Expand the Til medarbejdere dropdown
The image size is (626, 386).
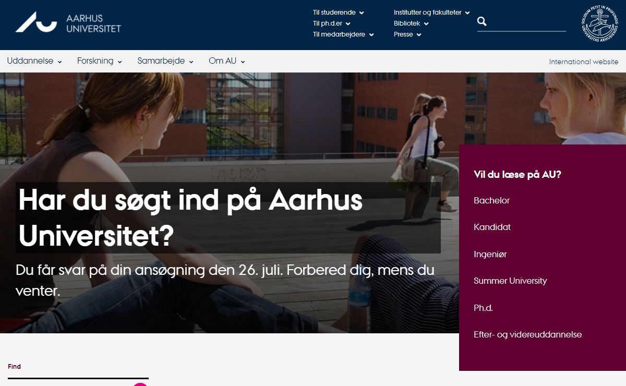point(343,34)
